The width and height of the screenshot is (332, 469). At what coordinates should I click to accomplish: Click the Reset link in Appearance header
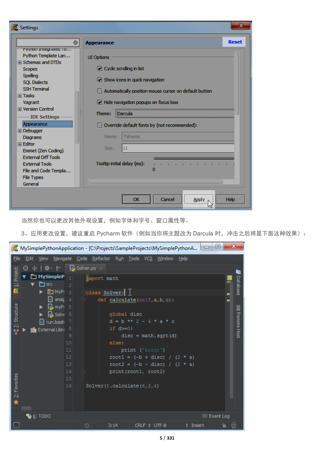pyautogui.click(x=235, y=42)
